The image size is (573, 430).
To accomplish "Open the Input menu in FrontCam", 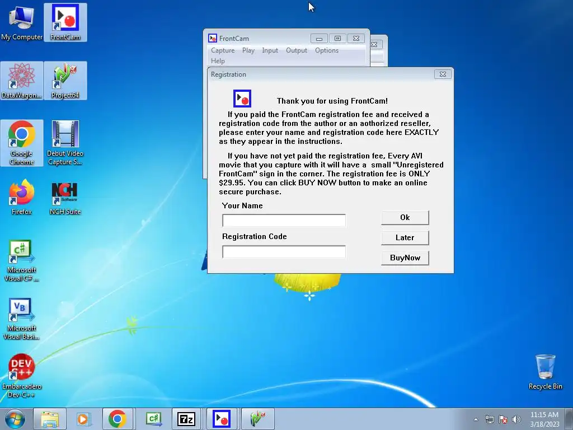I will (270, 50).
